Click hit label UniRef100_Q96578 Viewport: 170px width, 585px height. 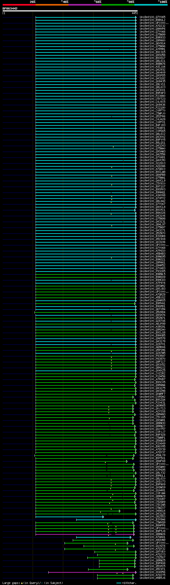tap(152, 339)
